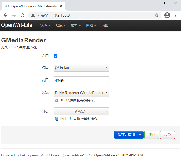Click the 保存并应用 button
This screenshot has height=162, width=181.
pos(125,135)
